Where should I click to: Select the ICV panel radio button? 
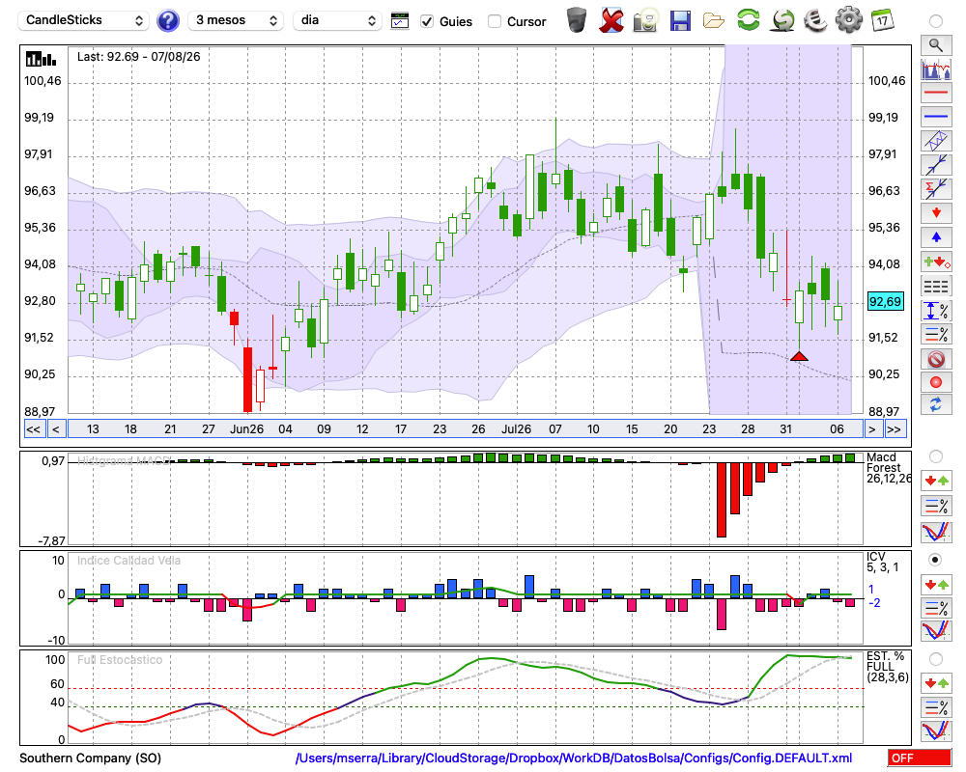[x=935, y=560]
